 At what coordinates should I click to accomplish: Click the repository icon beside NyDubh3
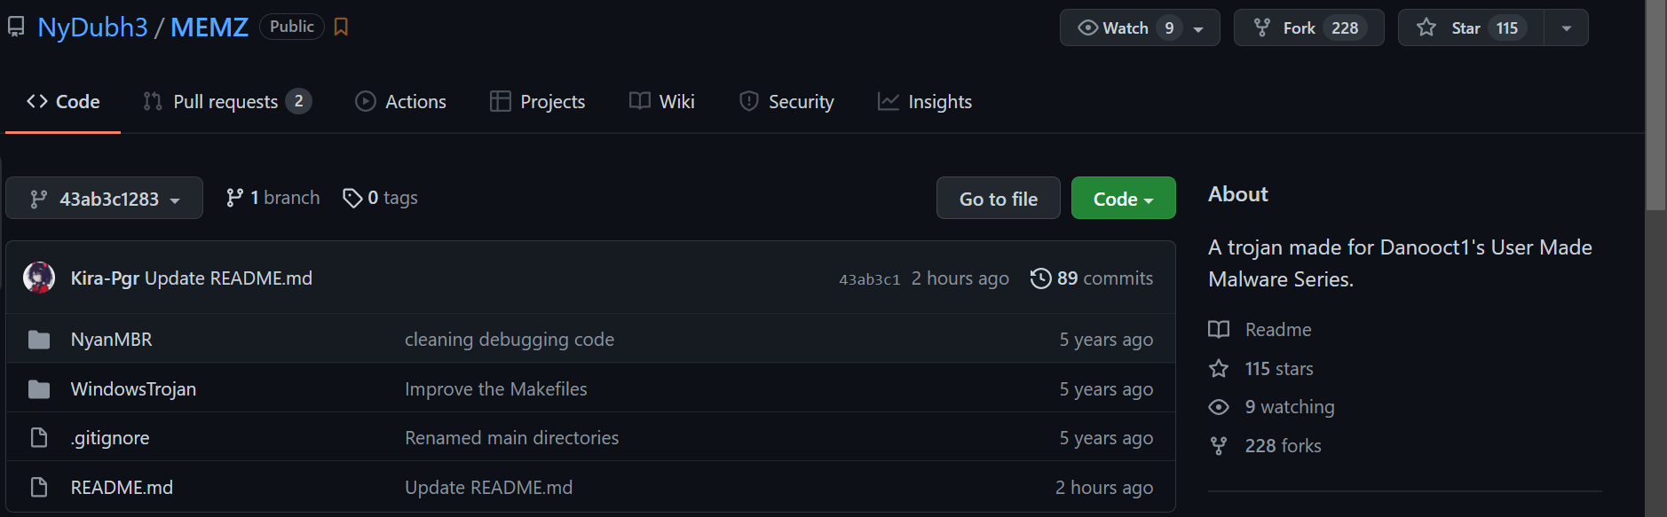pyautogui.click(x=16, y=27)
